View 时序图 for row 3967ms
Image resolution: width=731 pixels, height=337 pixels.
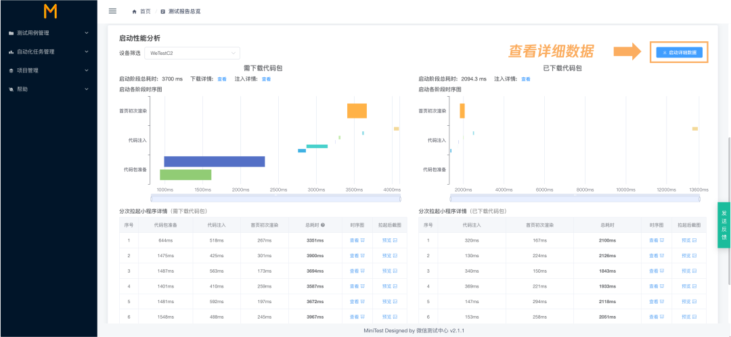[357, 317]
